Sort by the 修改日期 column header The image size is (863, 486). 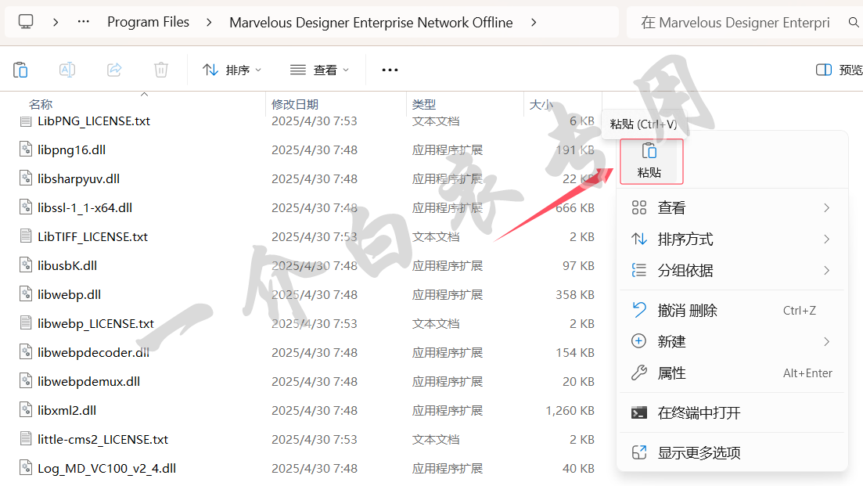pos(295,104)
